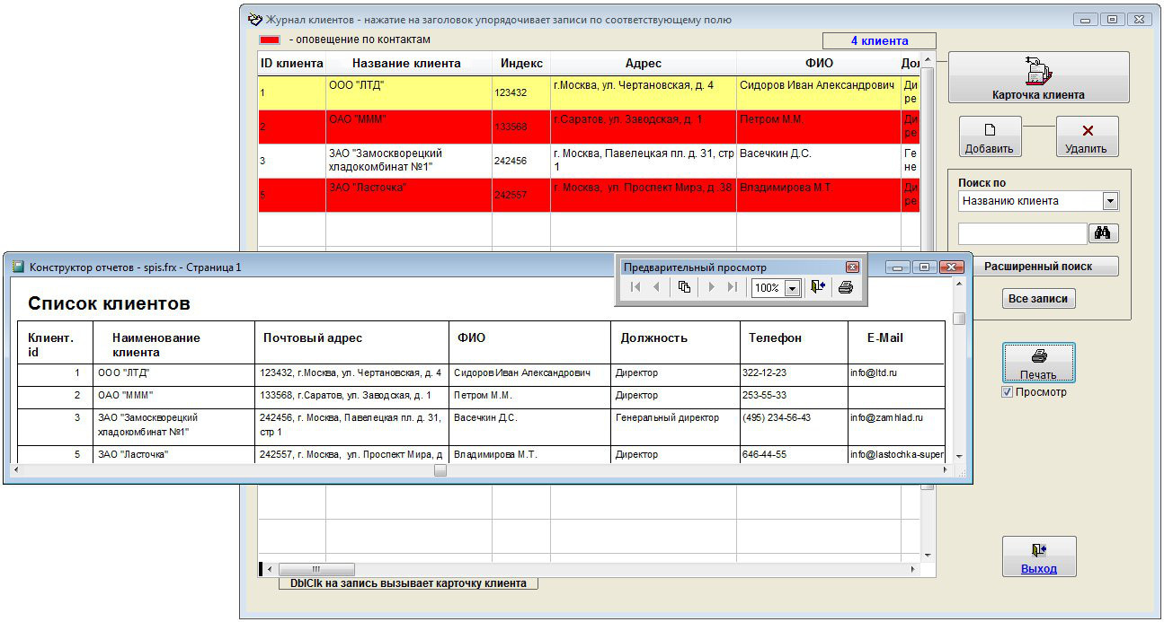This screenshot has height=622, width=1164.
Task: Click the close preview door icon
Action: tap(817, 287)
